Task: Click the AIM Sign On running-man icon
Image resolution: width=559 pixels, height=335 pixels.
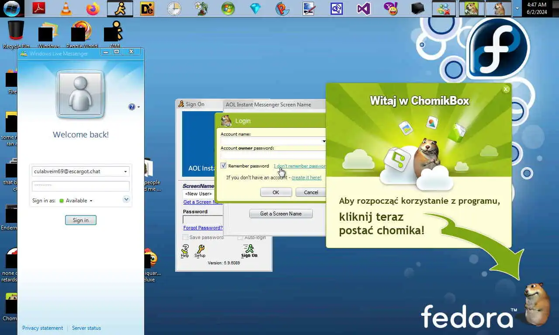Action: [x=249, y=251]
